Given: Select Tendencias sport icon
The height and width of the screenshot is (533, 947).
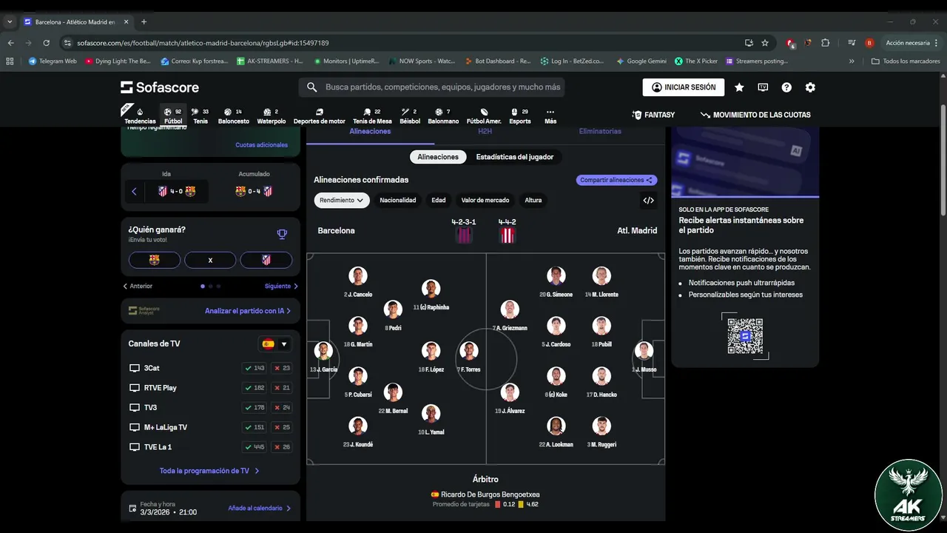Looking at the screenshot, I should coord(140,116).
